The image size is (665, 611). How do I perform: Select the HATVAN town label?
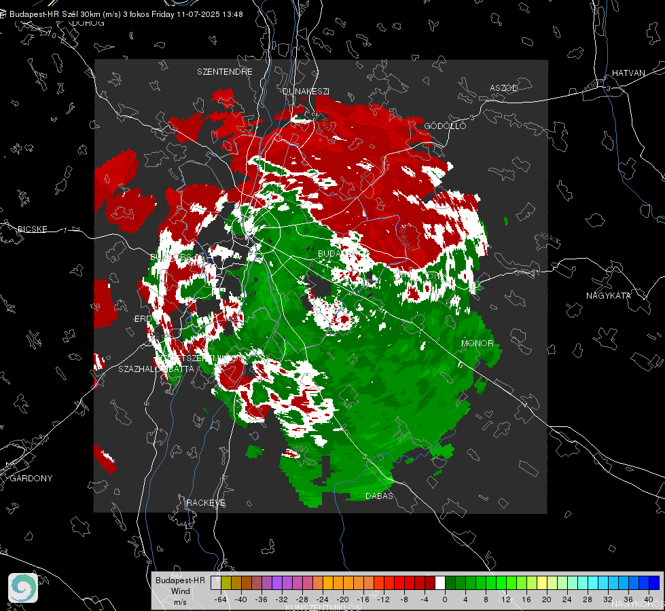point(628,73)
